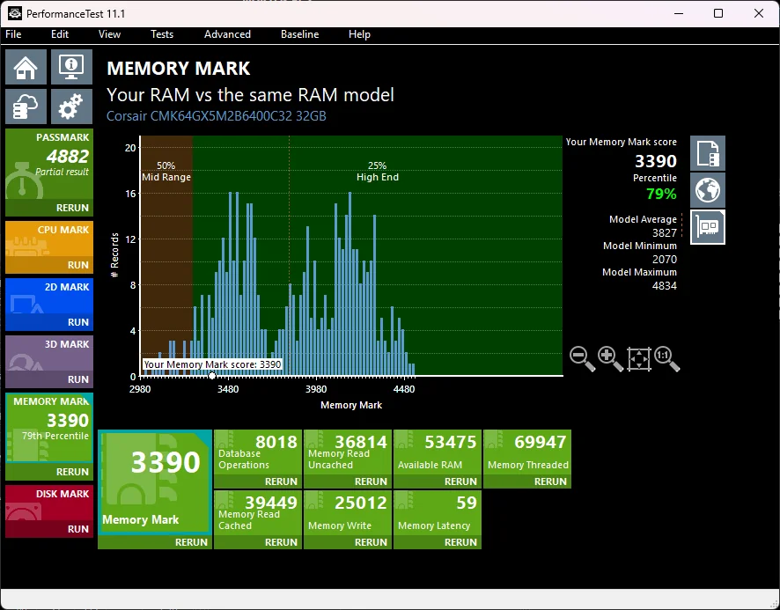
Task: Select the Disk Mark sidebar tile
Action: click(49, 503)
